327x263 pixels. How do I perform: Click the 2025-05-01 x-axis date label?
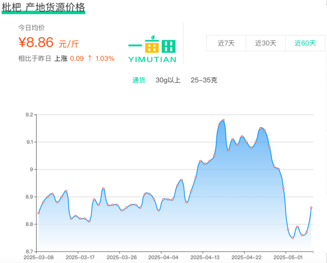click(x=288, y=258)
